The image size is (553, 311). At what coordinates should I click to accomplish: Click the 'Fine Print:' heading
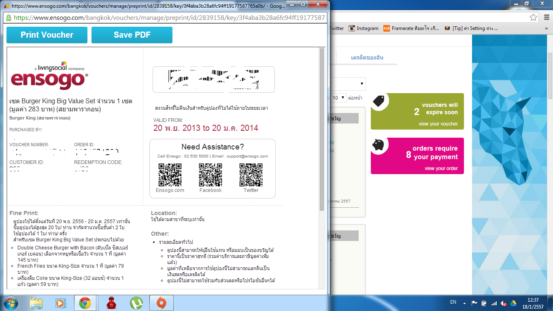point(24,213)
